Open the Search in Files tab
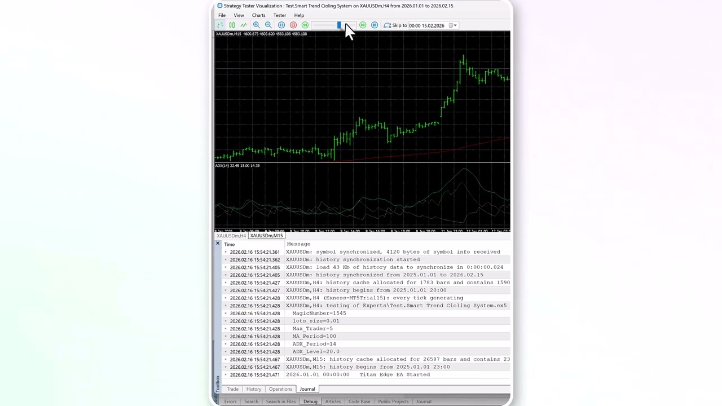The width and height of the screenshot is (722, 406). [281, 401]
